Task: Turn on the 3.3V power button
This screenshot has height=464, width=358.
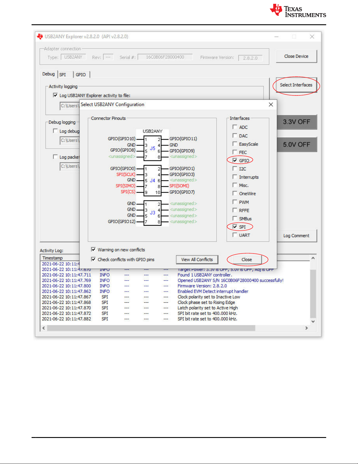Action: tap(296, 122)
